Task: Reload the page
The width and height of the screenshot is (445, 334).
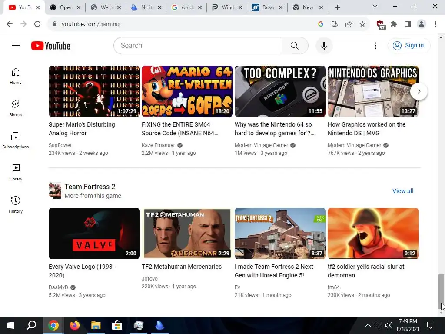Action: tap(37, 24)
